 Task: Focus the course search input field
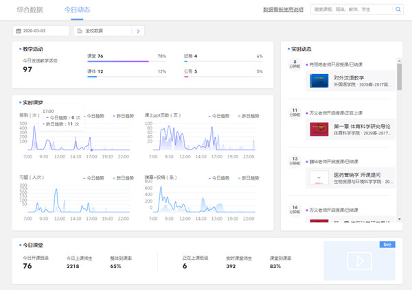click(x=352, y=10)
